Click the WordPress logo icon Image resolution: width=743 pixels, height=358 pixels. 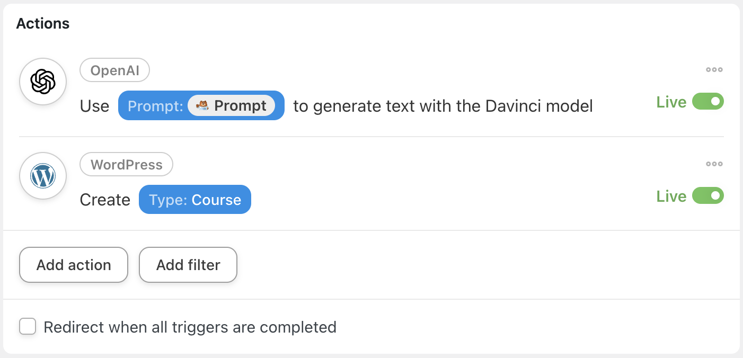43,176
